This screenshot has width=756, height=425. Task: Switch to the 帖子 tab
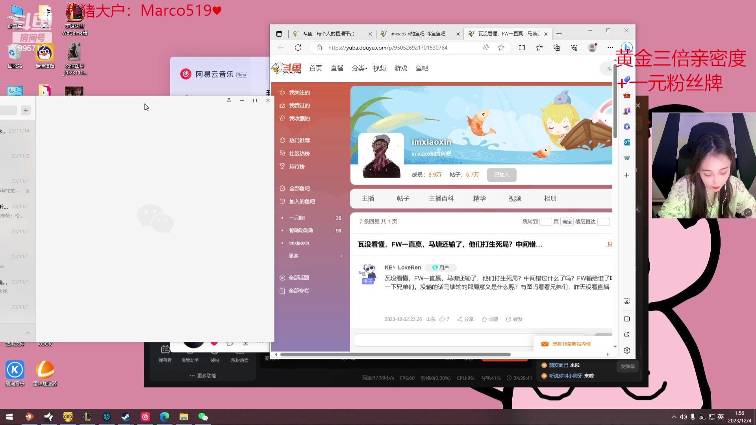click(403, 198)
